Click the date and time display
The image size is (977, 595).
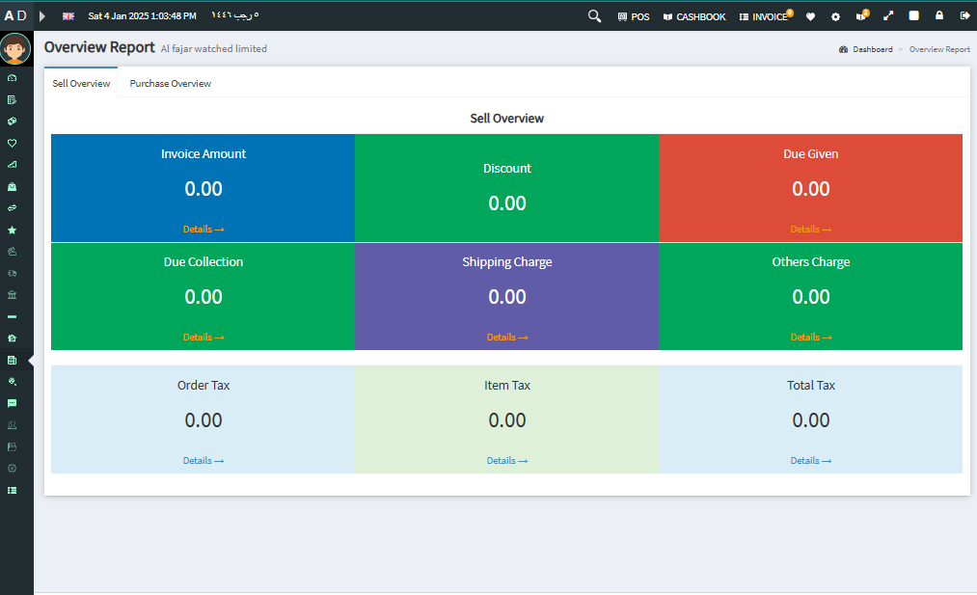142,16
